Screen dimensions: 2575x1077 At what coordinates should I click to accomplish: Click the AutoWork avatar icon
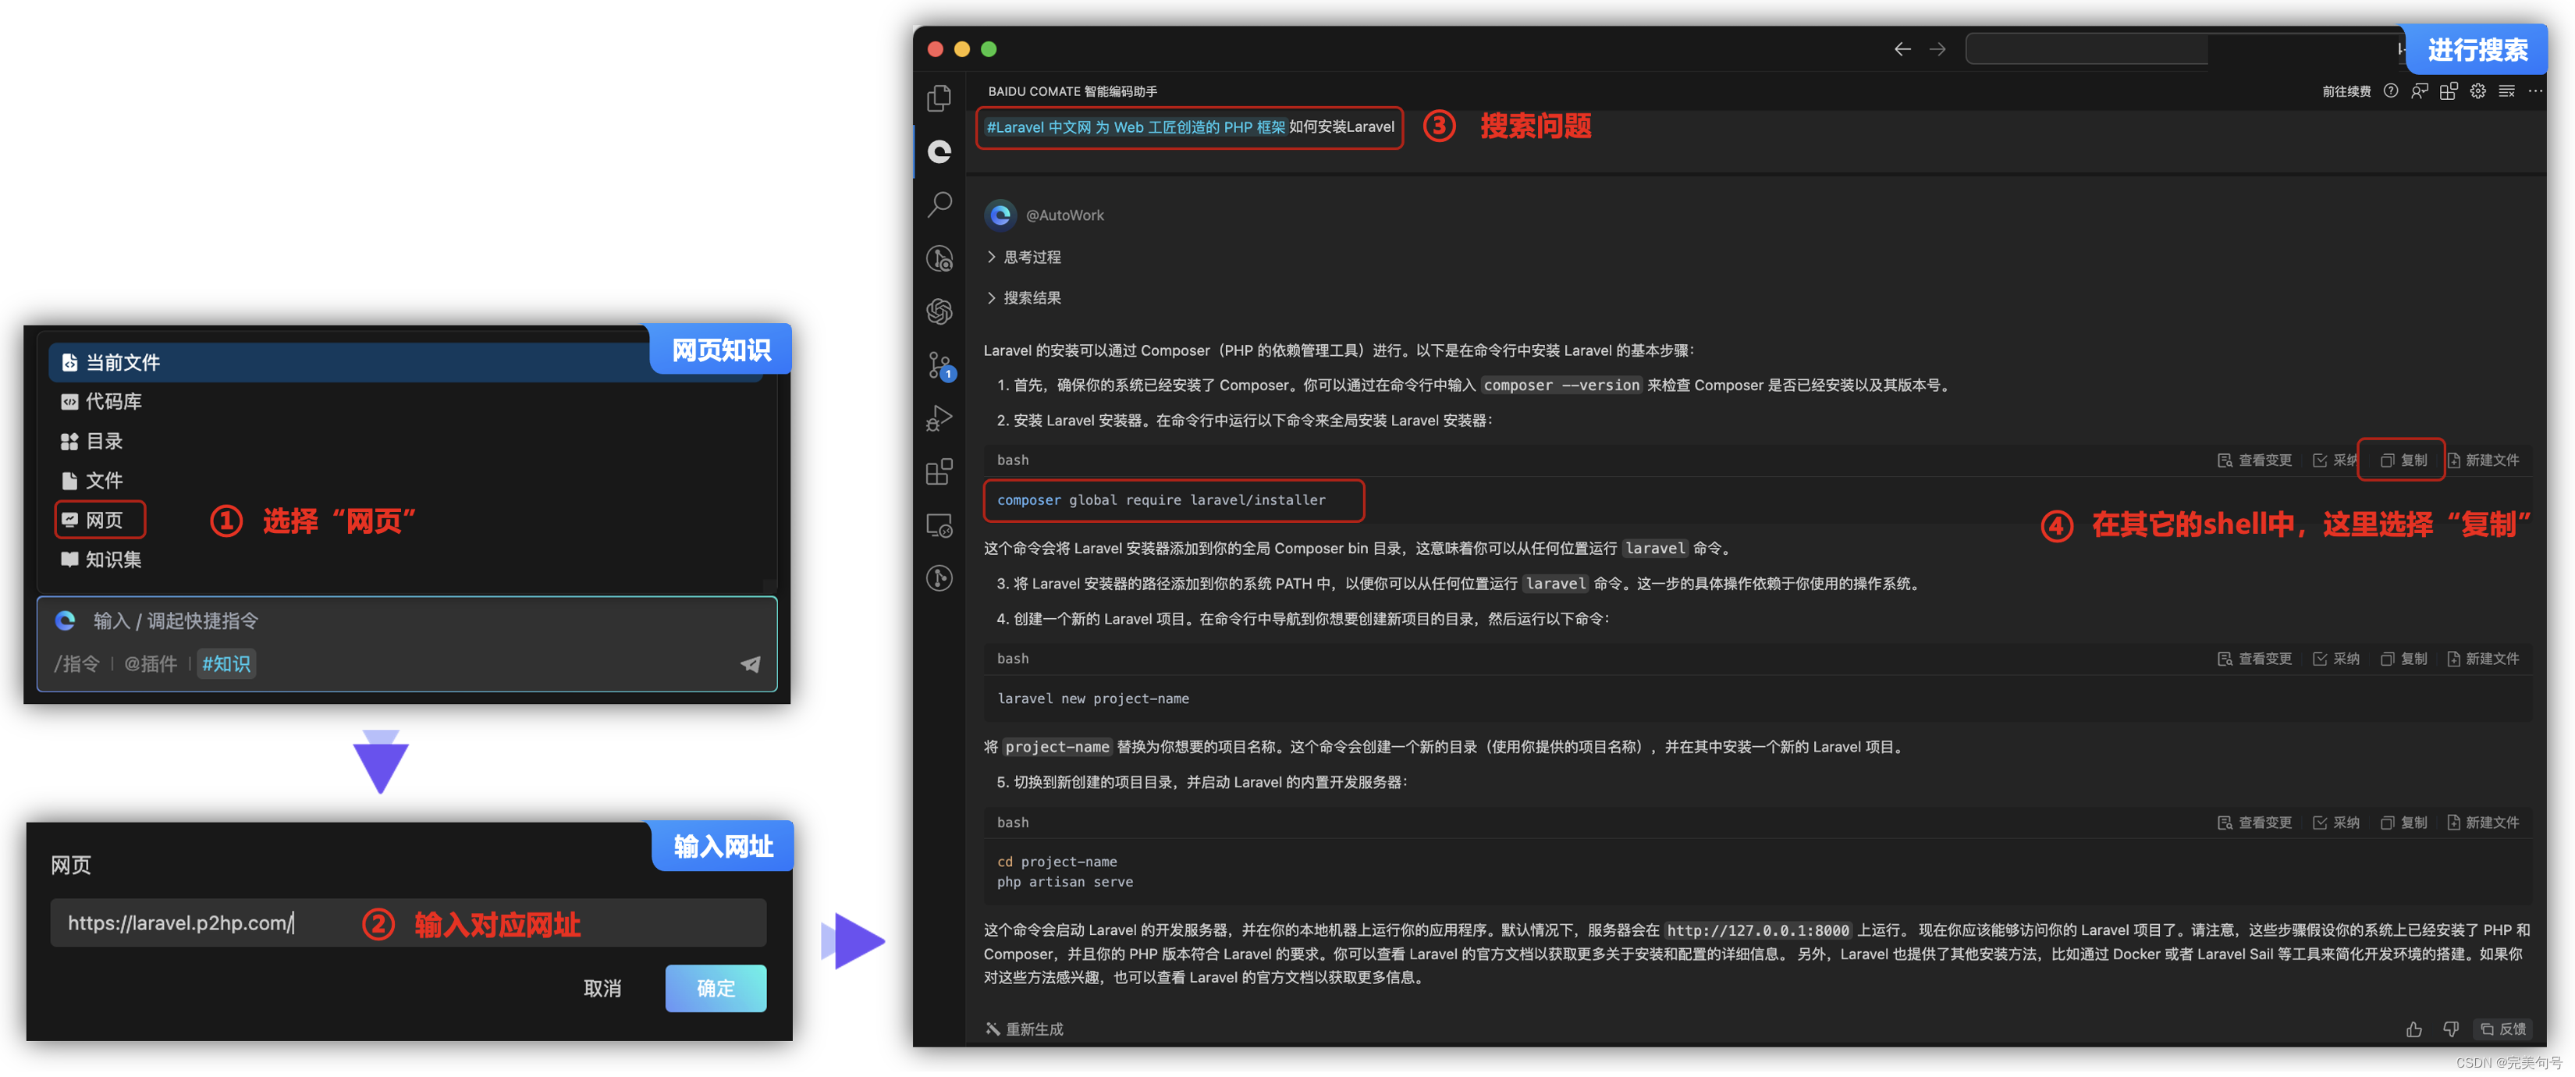(x=1000, y=215)
